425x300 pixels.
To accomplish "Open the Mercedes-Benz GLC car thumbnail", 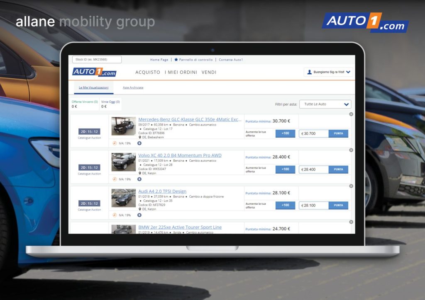I will 124,126.
